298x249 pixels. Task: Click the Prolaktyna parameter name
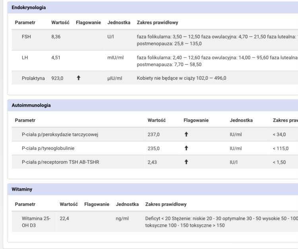(x=33, y=78)
